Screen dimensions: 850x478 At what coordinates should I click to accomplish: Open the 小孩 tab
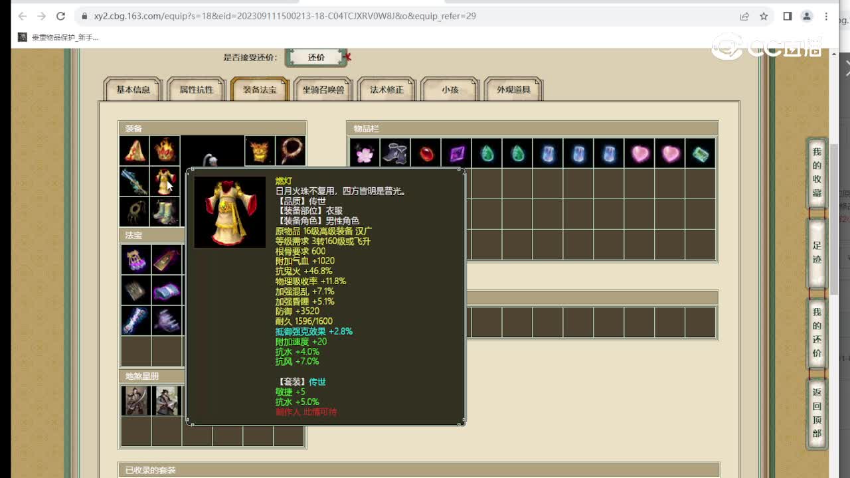coord(450,90)
